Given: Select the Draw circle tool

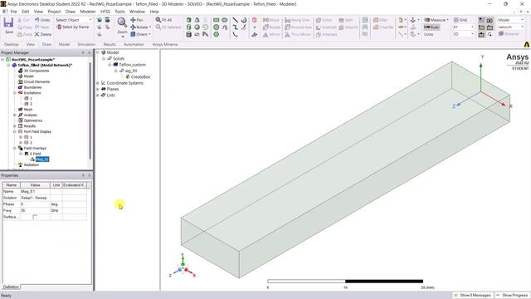Looking at the screenshot, I should coord(216,27).
